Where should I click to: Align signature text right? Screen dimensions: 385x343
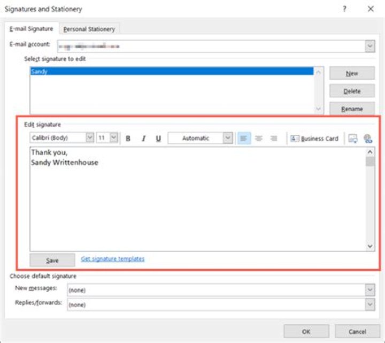pyautogui.click(x=274, y=139)
